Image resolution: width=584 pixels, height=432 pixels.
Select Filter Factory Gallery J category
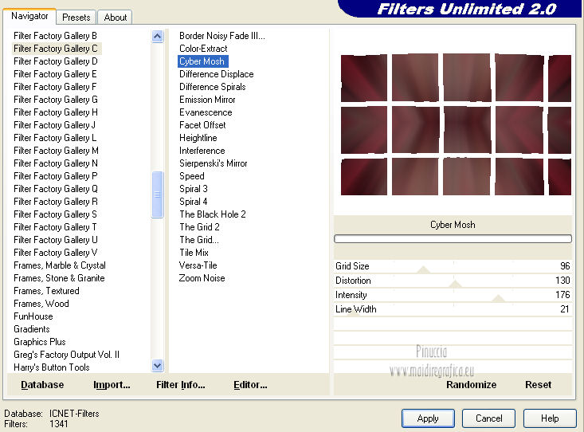[x=54, y=125]
